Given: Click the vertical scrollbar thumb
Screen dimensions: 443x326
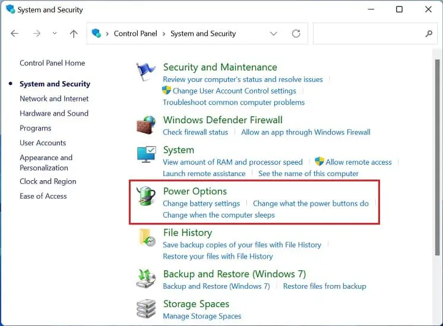Looking at the screenshot, I should 437,157.
